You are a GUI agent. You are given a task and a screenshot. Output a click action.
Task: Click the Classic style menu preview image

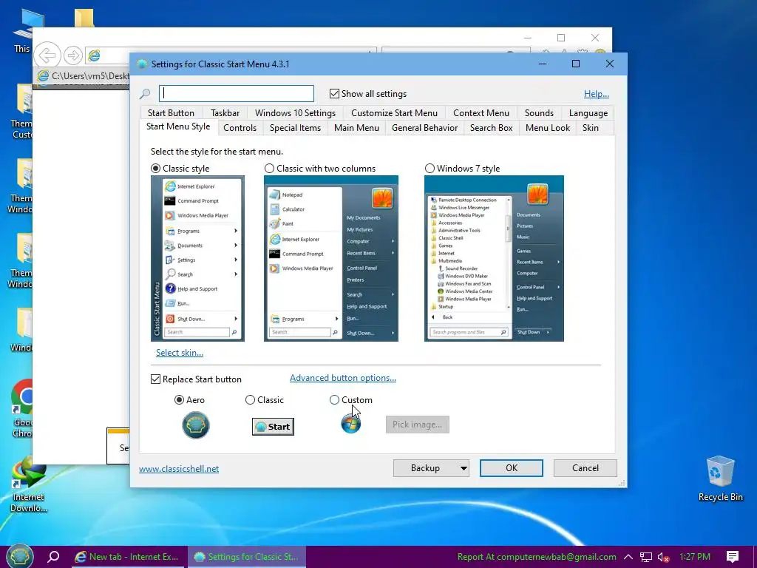tap(197, 258)
